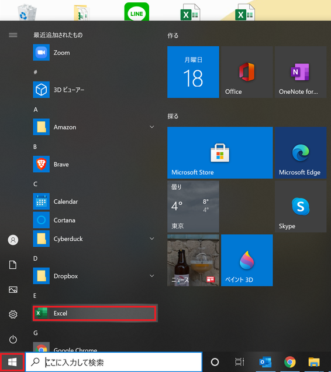
Task: Open the Microsoft Edge tile
Action: 301,152
